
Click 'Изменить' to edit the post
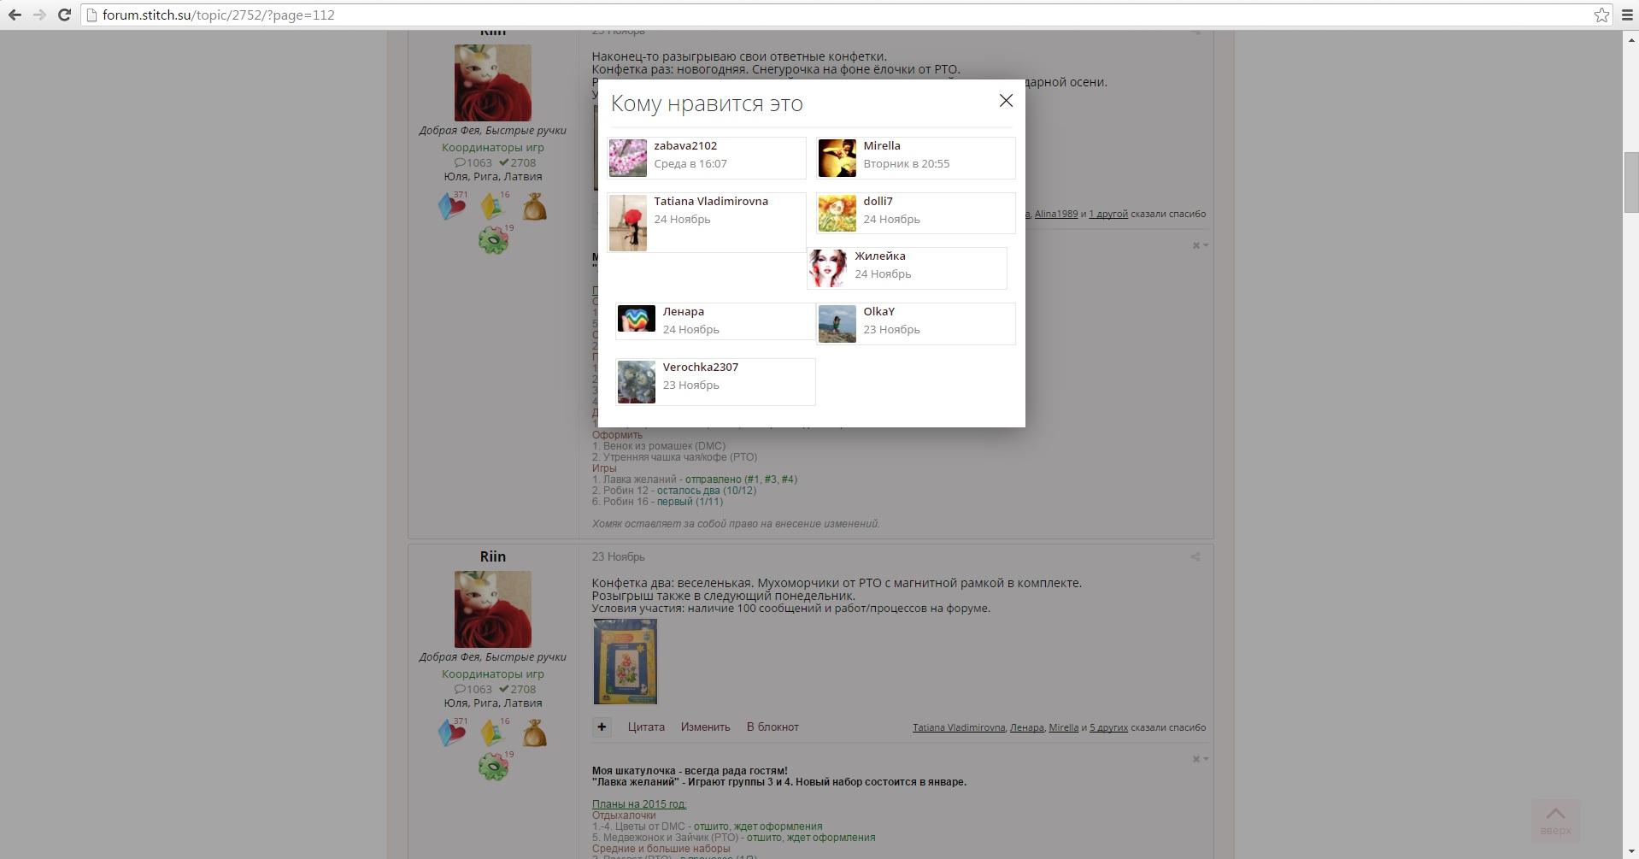click(x=705, y=727)
